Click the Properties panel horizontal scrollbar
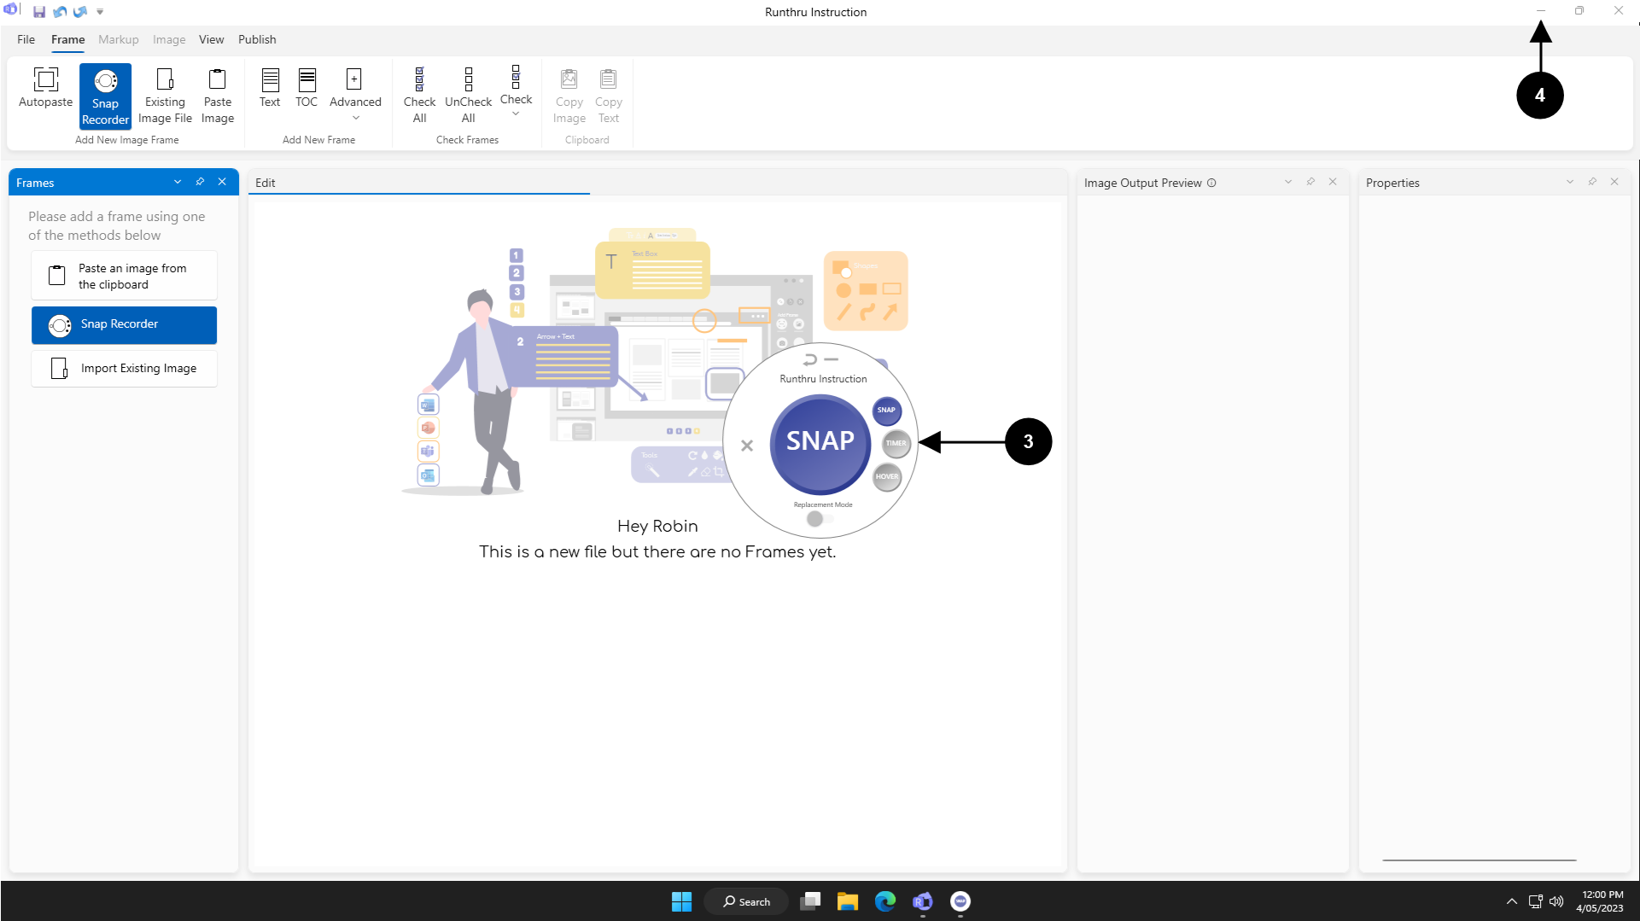1640x921 pixels. click(1479, 860)
